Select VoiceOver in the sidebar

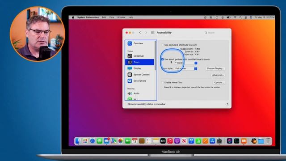(140, 56)
